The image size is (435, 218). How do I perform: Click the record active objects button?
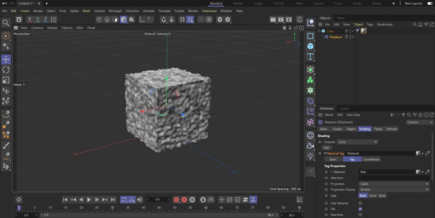(x=176, y=199)
